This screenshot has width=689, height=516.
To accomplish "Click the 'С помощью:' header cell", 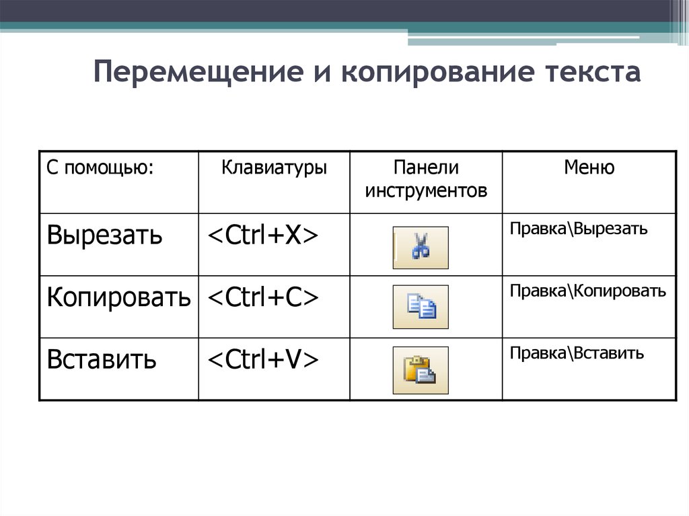I will pos(119,182).
